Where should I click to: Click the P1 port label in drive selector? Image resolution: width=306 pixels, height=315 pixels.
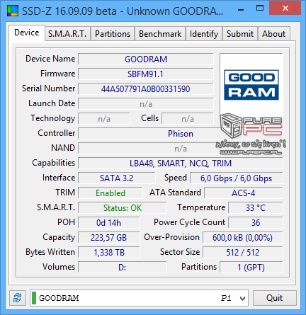(x=226, y=298)
